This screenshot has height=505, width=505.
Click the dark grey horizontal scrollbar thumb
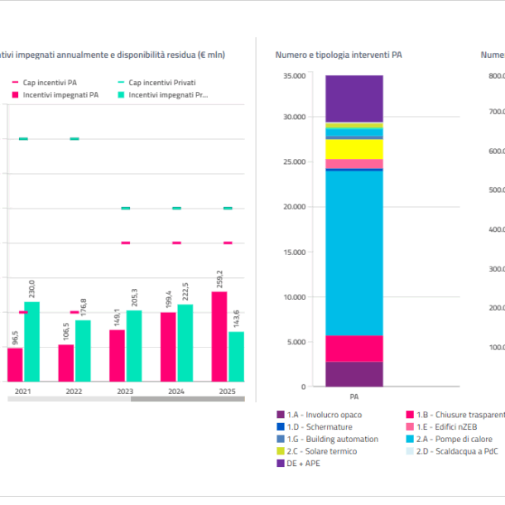pyautogui.click(x=188, y=399)
